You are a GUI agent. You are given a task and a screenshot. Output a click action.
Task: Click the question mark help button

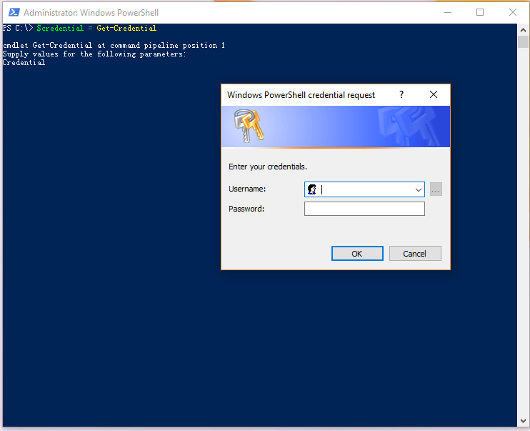point(401,94)
